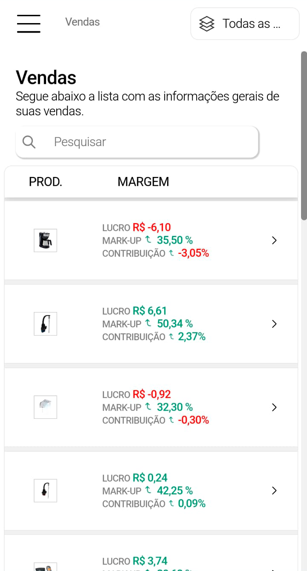Expand the sale with profit R$ 6,61

pos(274,324)
